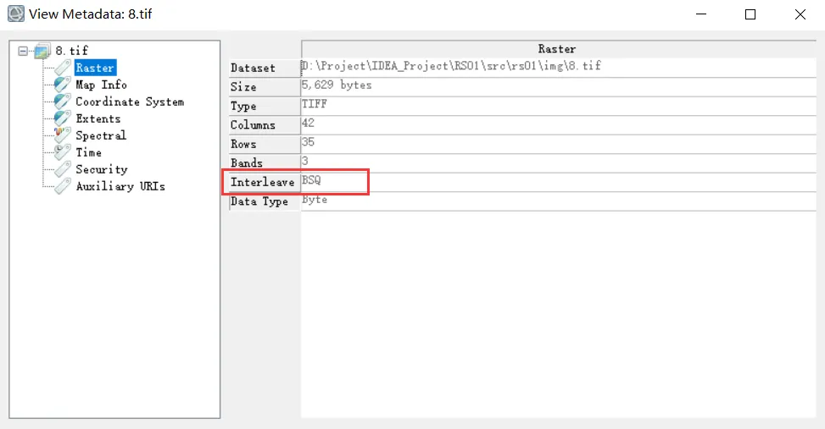Image resolution: width=825 pixels, height=429 pixels.
Task: Click the Spectral chart icon
Action: (x=63, y=135)
